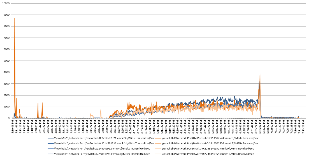The image size is (309, 158).
Task: Select the tallest orange spike peak near 8700
Action: 15,18
